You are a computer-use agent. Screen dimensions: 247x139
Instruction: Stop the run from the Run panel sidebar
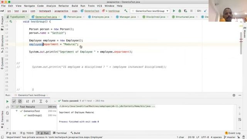[7, 120]
